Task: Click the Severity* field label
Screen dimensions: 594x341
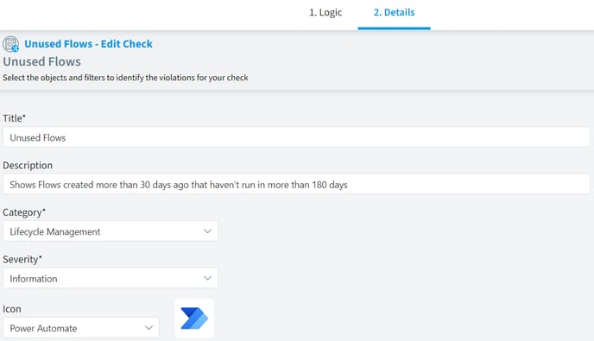Action: [x=22, y=260]
